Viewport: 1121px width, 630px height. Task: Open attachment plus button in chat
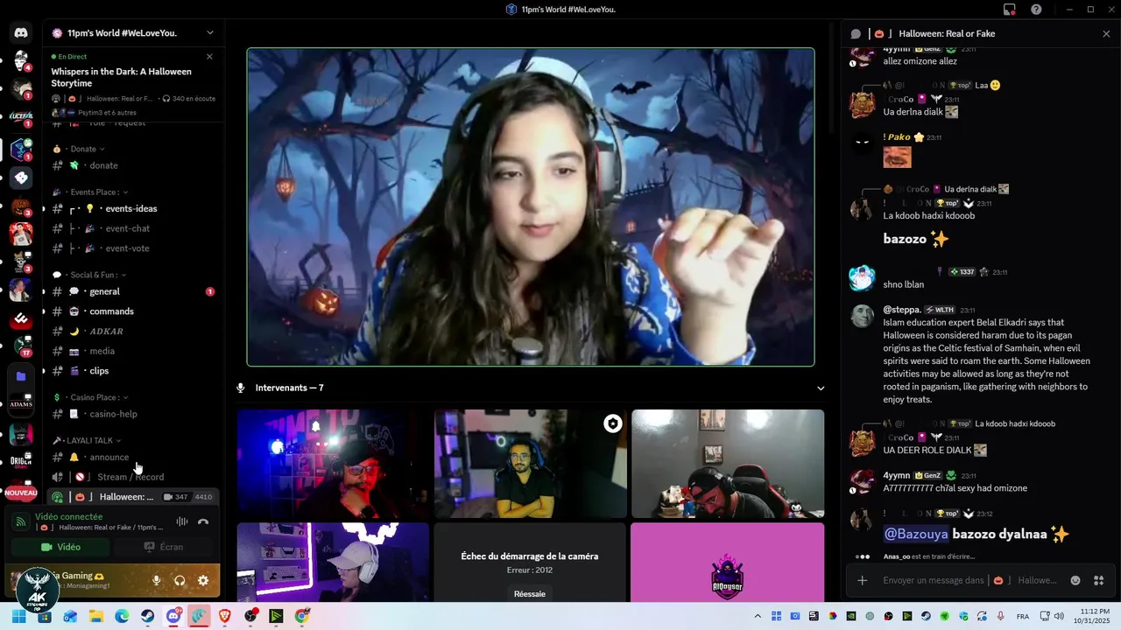[x=862, y=580]
